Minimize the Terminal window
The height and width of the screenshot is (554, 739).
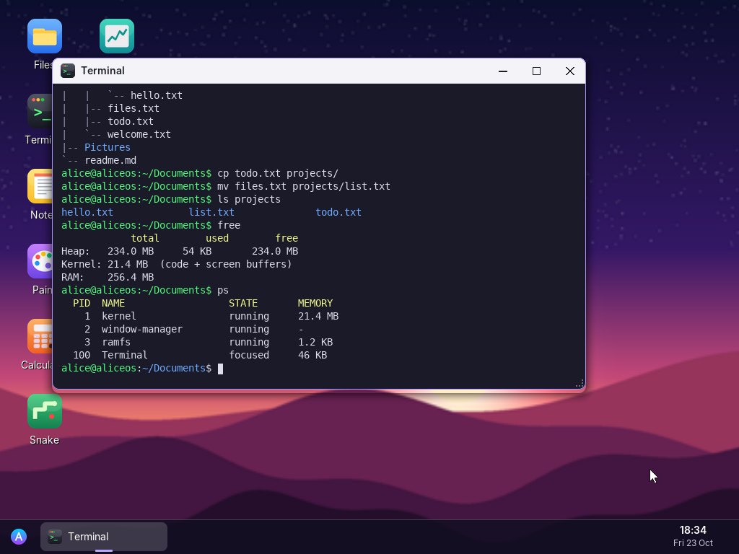tap(503, 71)
